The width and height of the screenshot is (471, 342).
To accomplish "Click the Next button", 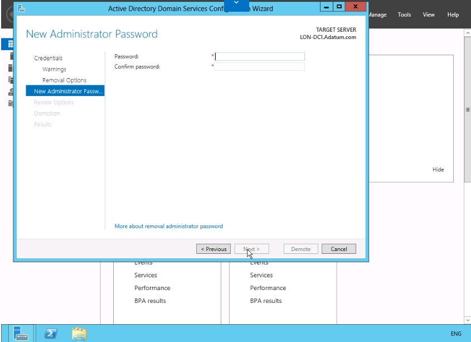I will (251, 249).
